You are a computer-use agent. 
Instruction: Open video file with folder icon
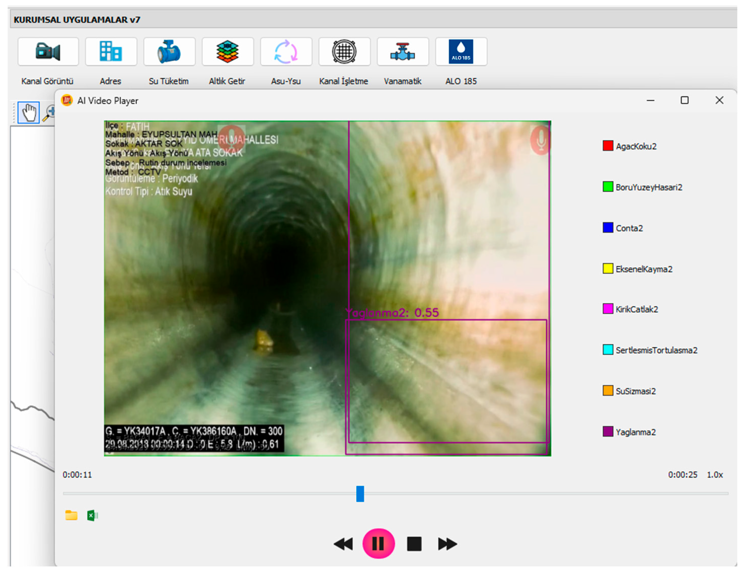(x=71, y=516)
